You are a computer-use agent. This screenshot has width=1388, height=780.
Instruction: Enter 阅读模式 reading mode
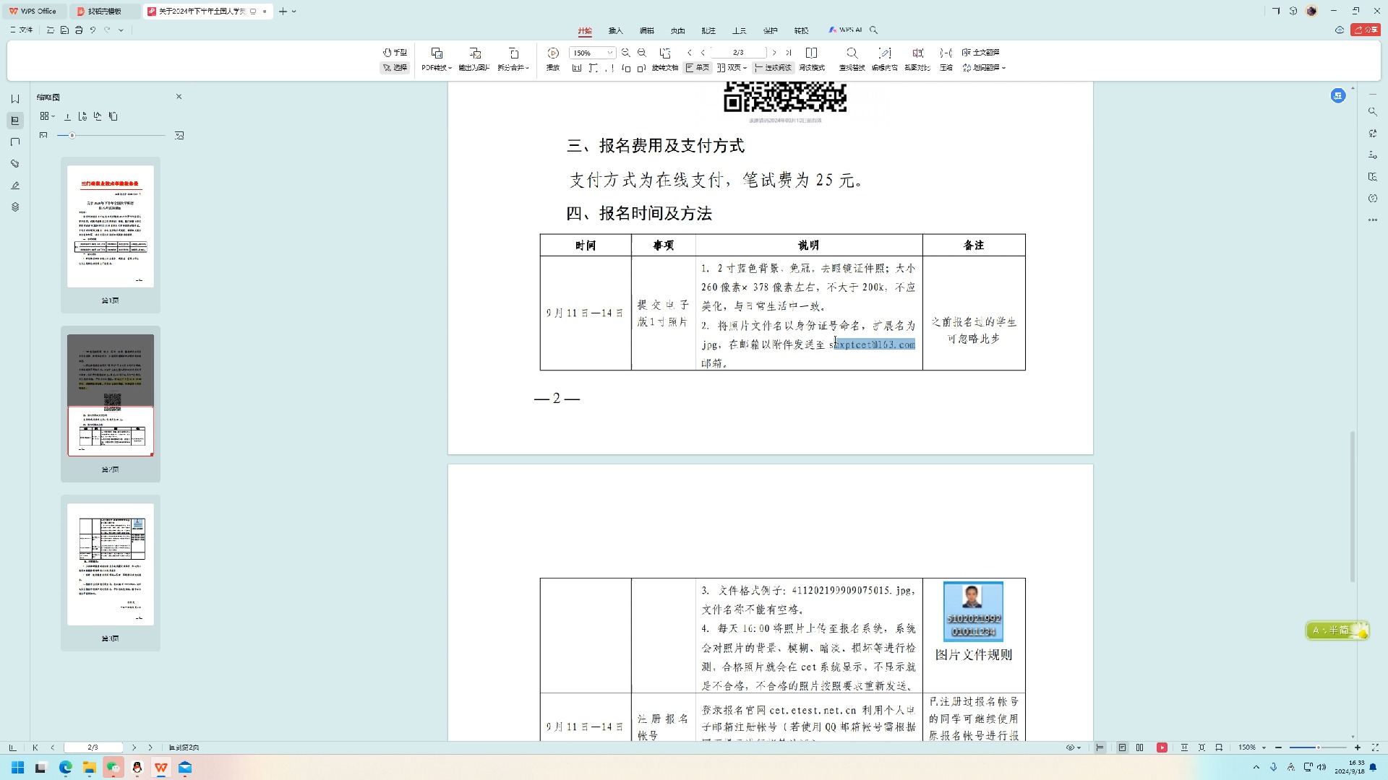click(x=812, y=67)
